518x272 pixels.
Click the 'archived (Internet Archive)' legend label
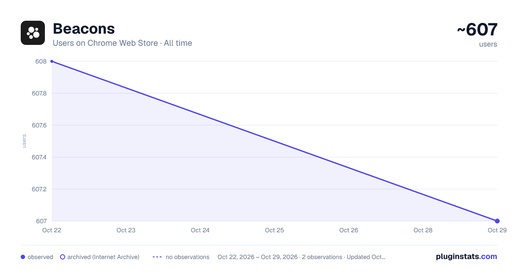pyautogui.click(x=103, y=257)
